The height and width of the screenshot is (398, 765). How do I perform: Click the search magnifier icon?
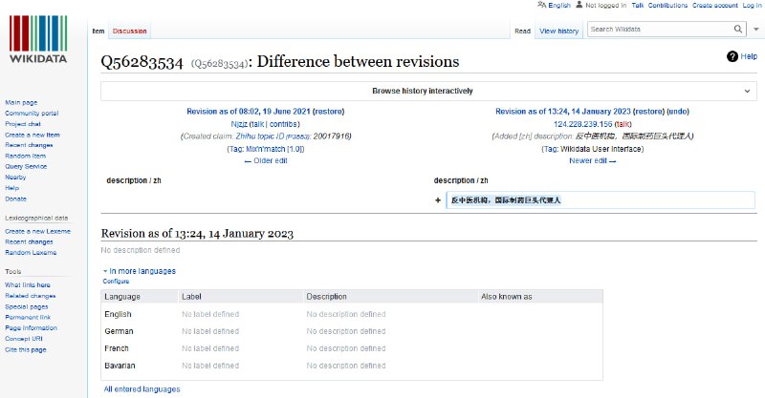tap(738, 30)
